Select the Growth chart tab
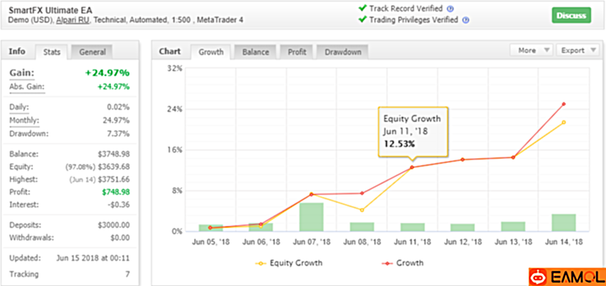 point(211,52)
